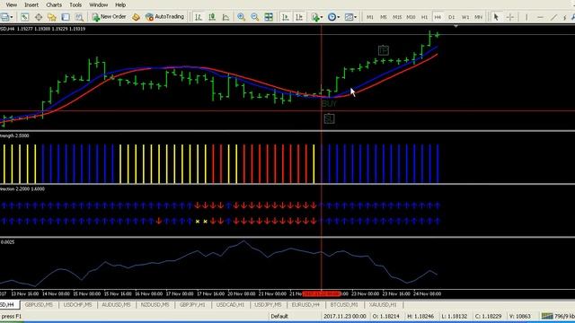Select the crosshair tool
The width and height of the screenshot is (575, 323).
coord(509,17)
